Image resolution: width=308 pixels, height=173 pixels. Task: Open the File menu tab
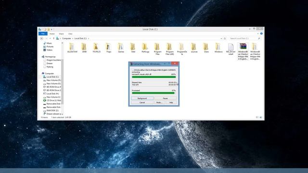(x=43, y=34)
